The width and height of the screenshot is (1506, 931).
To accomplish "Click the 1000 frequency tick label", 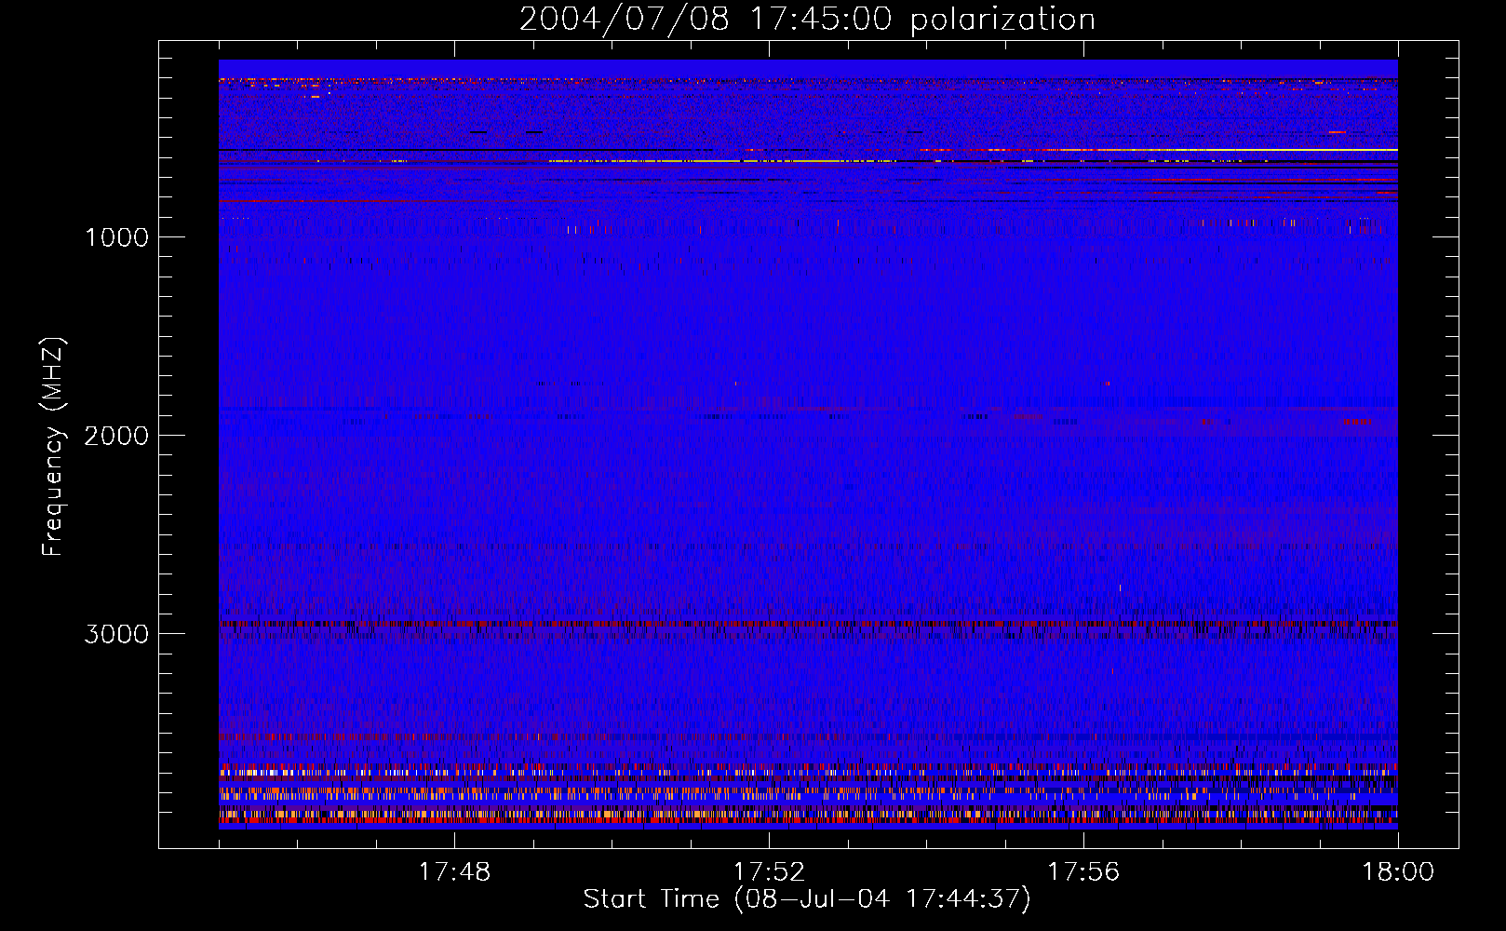I will coord(116,237).
